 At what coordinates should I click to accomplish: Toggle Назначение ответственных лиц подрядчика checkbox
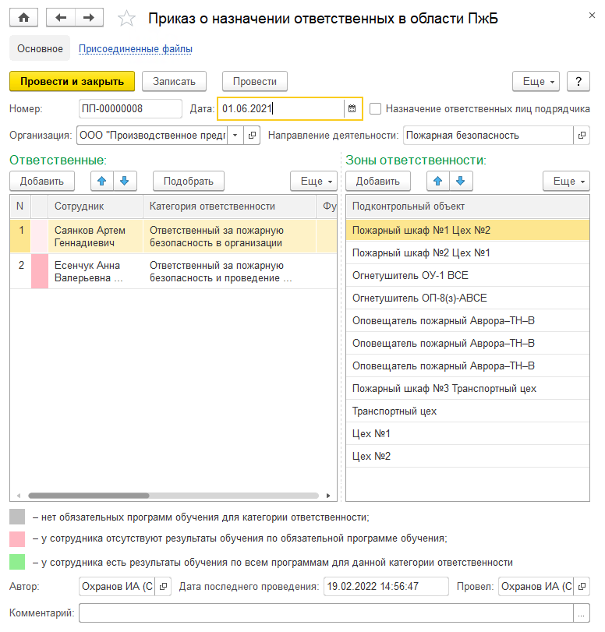tap(376, 109)
